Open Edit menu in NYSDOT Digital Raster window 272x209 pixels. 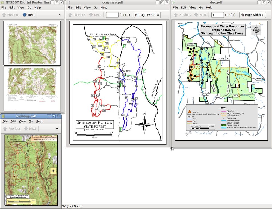12,7
